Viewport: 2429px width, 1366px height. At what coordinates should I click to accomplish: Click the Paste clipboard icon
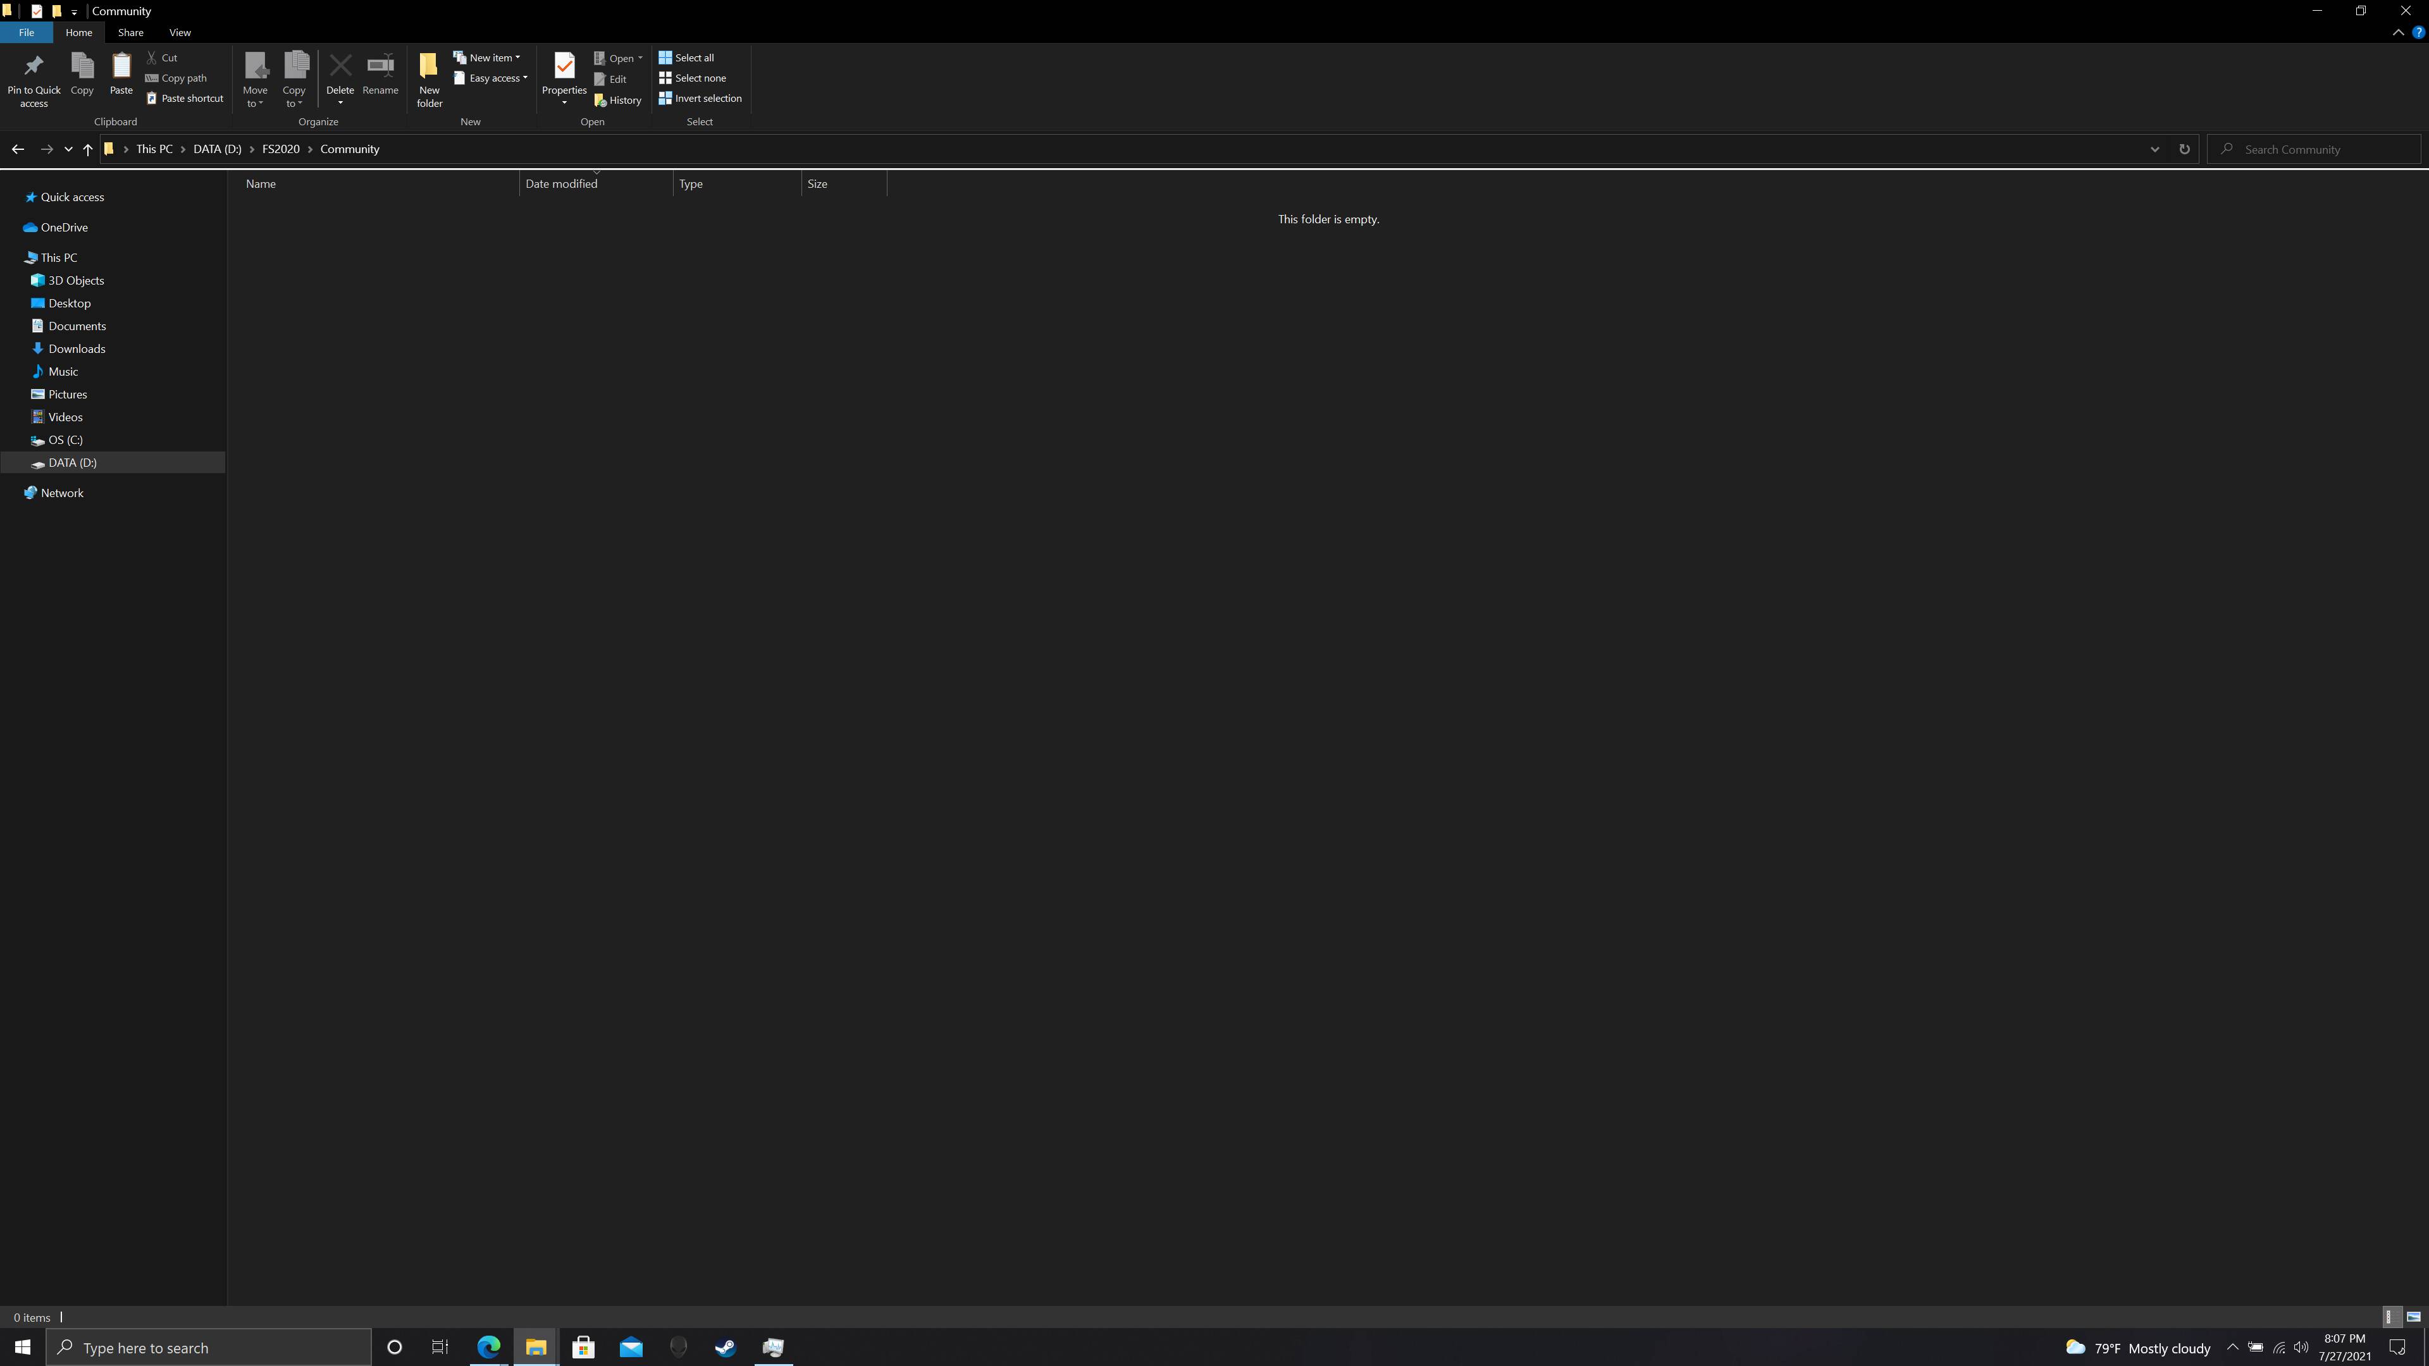click(x=121, y=66)
